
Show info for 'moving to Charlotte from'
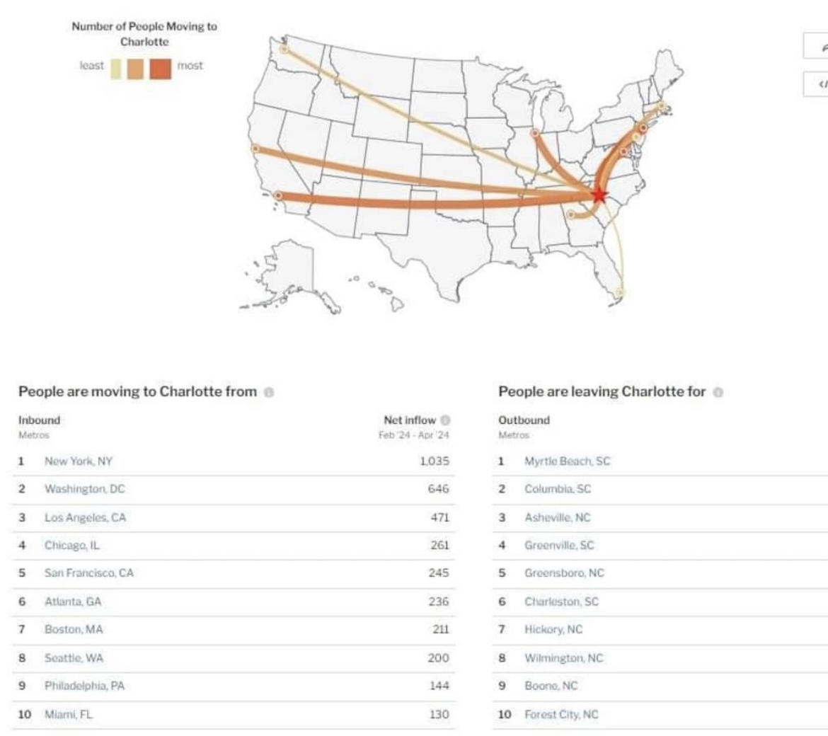point(269,392)
